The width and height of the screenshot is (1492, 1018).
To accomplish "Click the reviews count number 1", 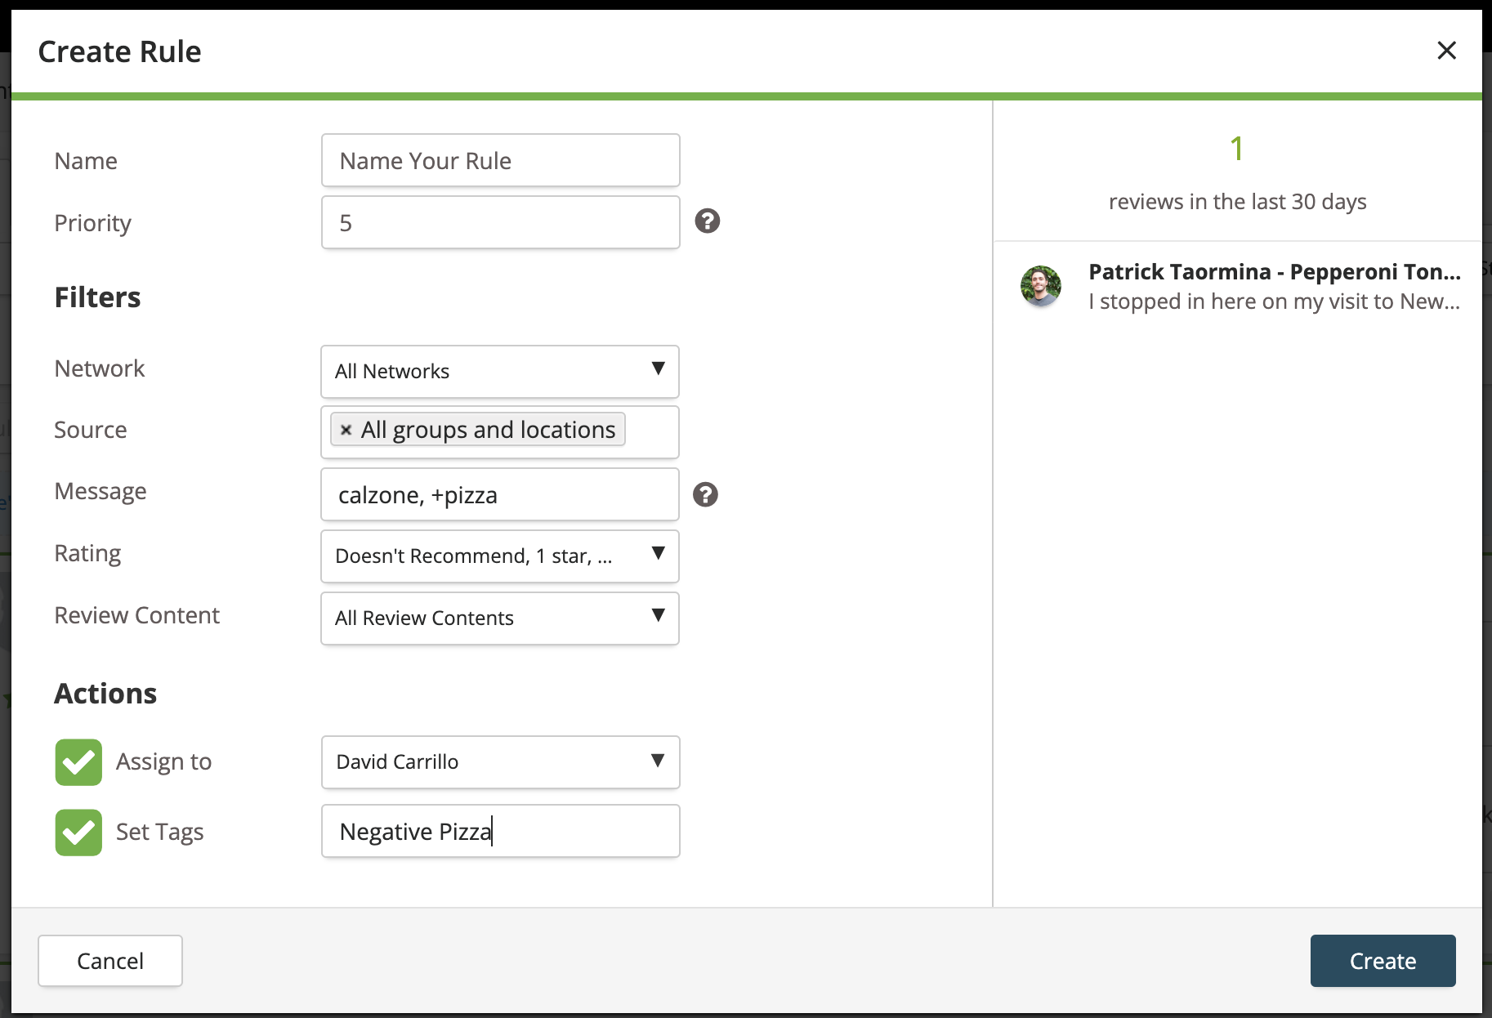I will pos(1237,149).
